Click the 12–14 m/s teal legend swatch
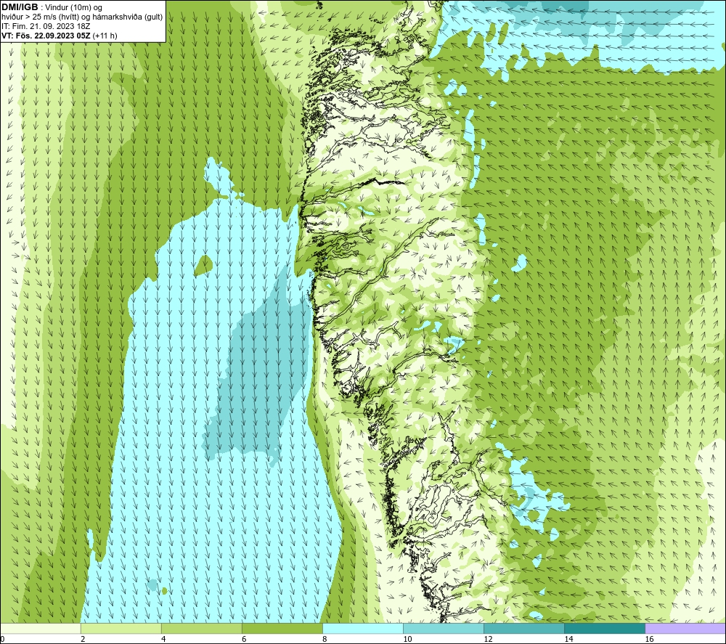This screenshot has width=726, height=644. [x=523, y=628]
